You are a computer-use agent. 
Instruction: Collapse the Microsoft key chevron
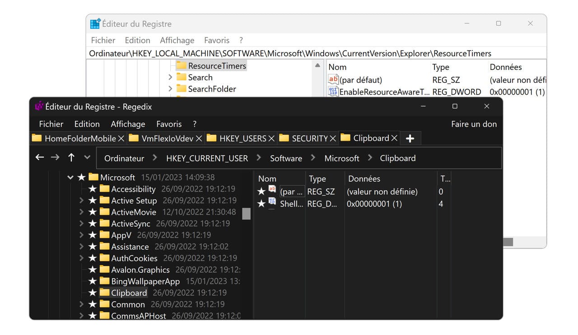click(x=70, y=177)
